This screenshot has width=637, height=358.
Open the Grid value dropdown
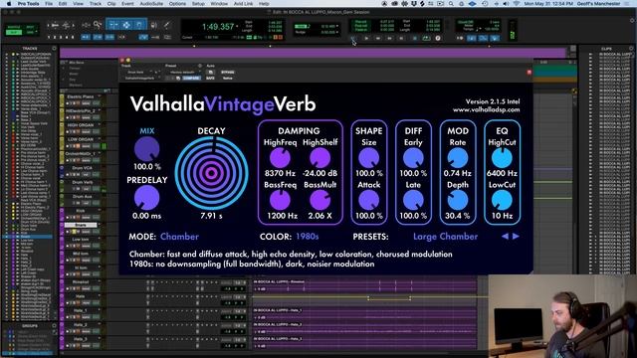tap(337, 26)
